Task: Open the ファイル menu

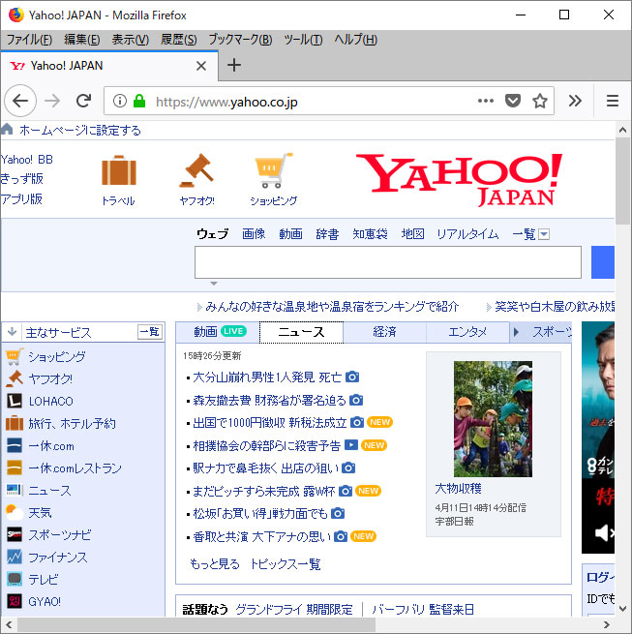Action: tap(29, 40)
